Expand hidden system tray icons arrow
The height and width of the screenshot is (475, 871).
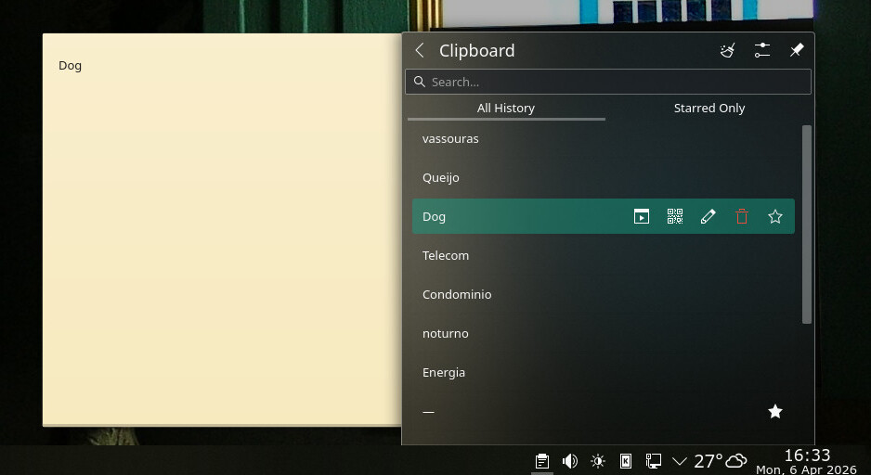[680, 461]
